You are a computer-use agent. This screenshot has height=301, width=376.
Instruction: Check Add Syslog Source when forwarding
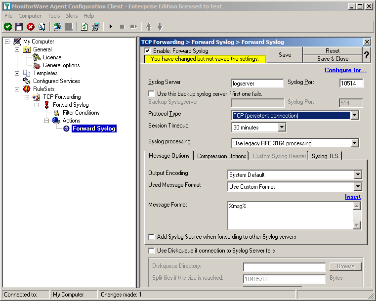tap(151, 237)
